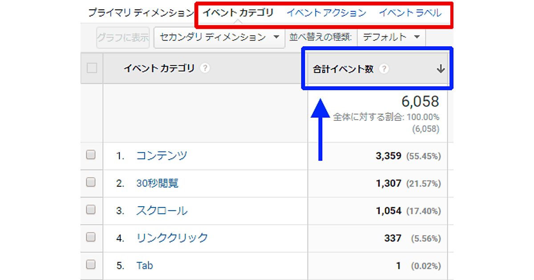This screenshot has height=280, width=534.
Task: Check the Tab row checkbox
Action: [x=91, y=264]
